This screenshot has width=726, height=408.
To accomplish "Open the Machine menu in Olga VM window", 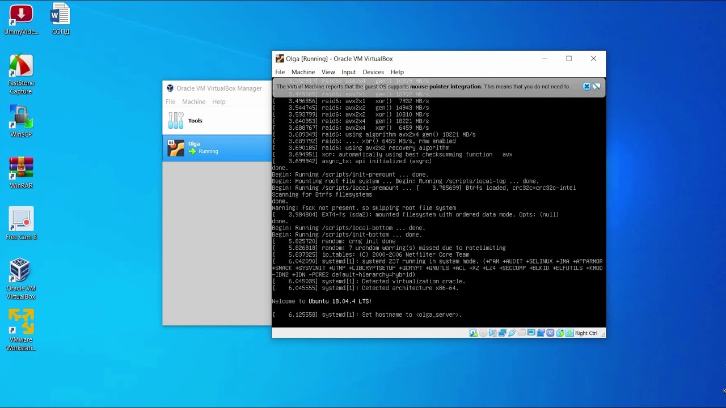I will click(x=303, y=72).
